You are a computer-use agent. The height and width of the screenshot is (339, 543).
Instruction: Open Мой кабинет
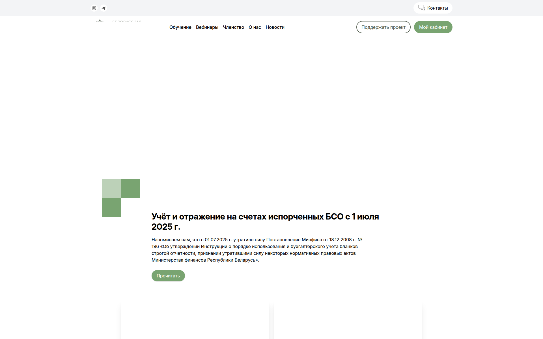pos(433,27)
